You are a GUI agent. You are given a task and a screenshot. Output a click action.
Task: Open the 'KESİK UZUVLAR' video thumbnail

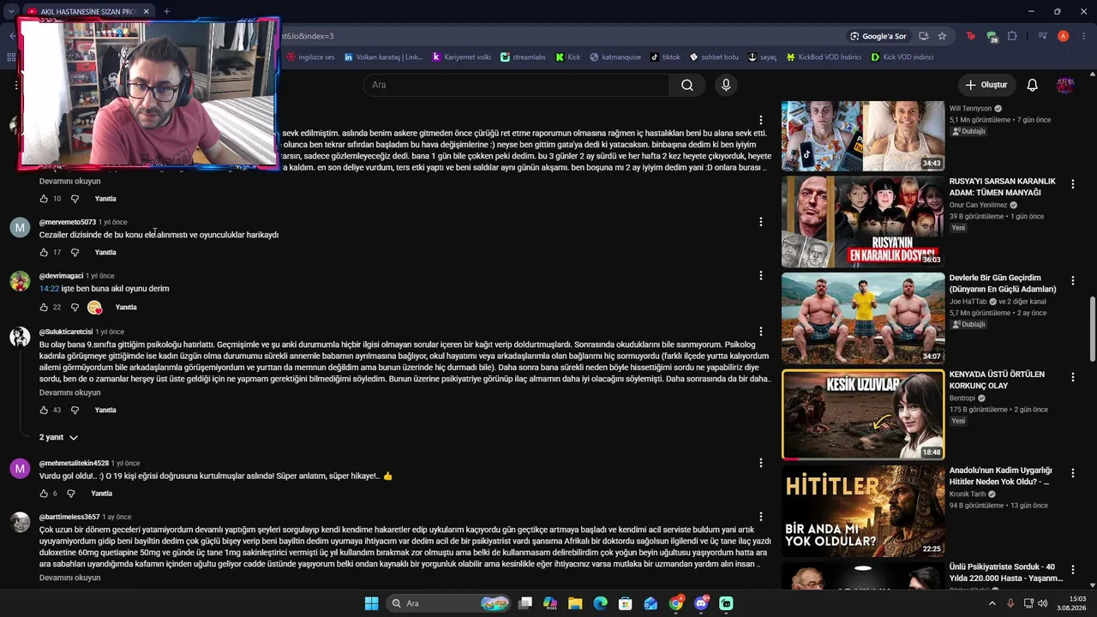click(863, 415)
